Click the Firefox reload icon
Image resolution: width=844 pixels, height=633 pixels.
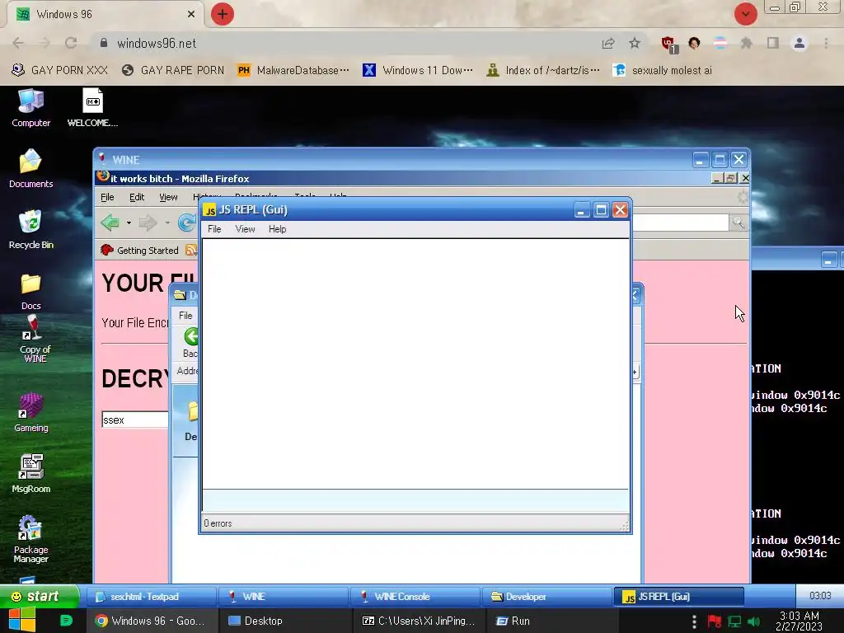187,223
